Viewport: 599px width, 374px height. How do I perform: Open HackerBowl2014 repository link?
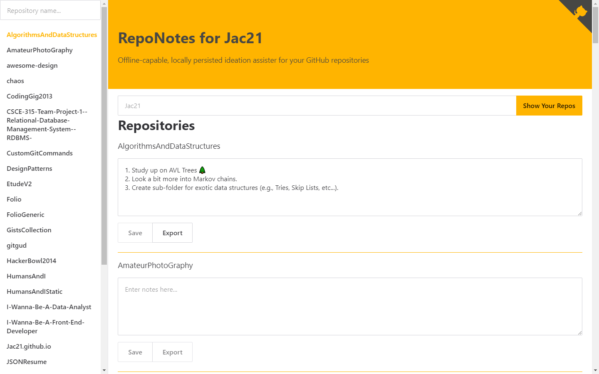click(31, 261)
